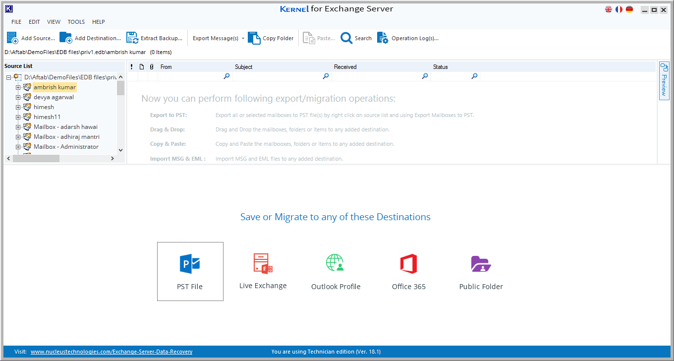
Task: Click the search icon in From filter
Action: coord(226,76)
